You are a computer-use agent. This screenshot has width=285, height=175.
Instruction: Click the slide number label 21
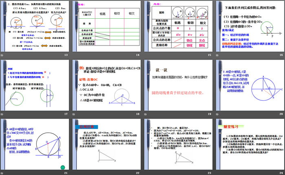pos(66,173)
